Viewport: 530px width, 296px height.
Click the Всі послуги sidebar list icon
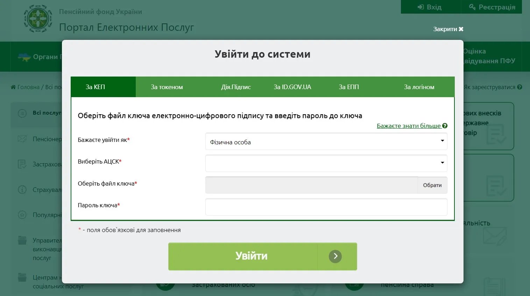pyautogui.click(x=22, y=113)
